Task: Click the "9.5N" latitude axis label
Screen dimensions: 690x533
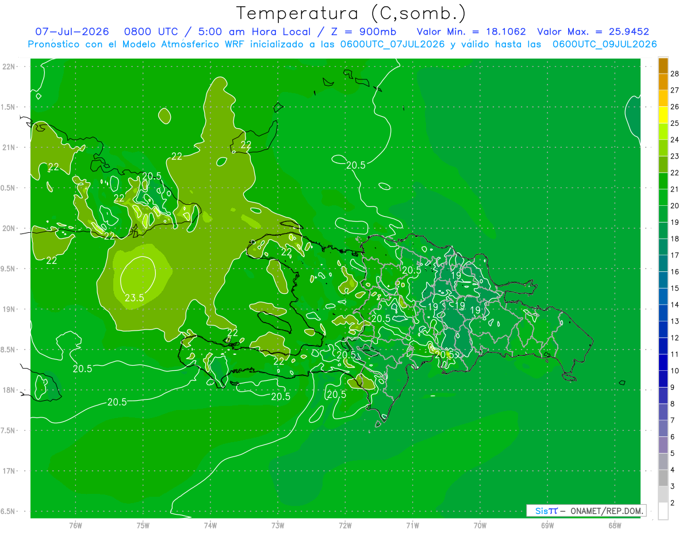Action: [9, 269]
